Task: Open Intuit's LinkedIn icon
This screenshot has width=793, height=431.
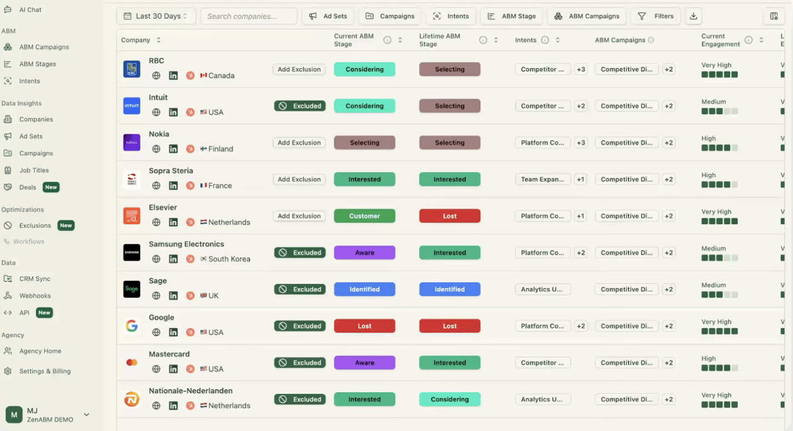Action: pos(173,112)
